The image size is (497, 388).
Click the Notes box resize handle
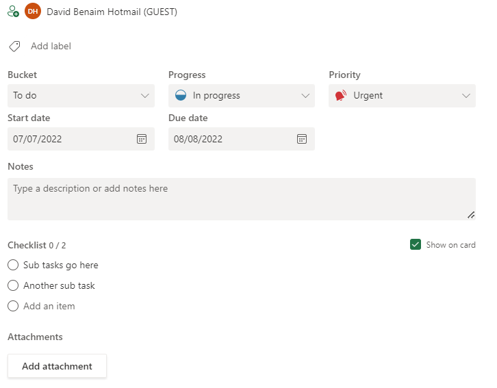[470, 215]
